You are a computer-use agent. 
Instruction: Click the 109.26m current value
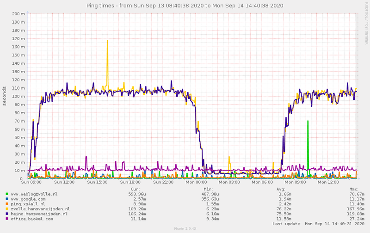point(137,209)
